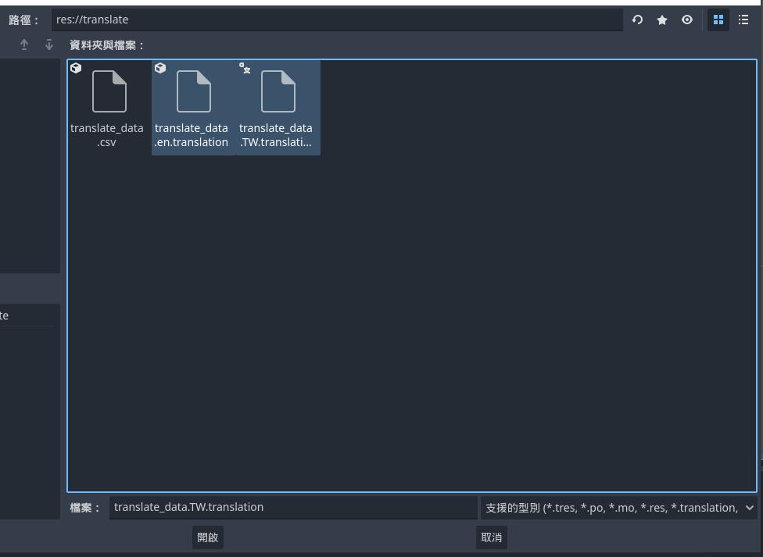Click the translate_data.csv file name label
This screenshot has height=557, width=763.
pos(106,135)
